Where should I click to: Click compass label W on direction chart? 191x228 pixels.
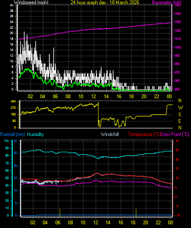(x=180, y=108)
